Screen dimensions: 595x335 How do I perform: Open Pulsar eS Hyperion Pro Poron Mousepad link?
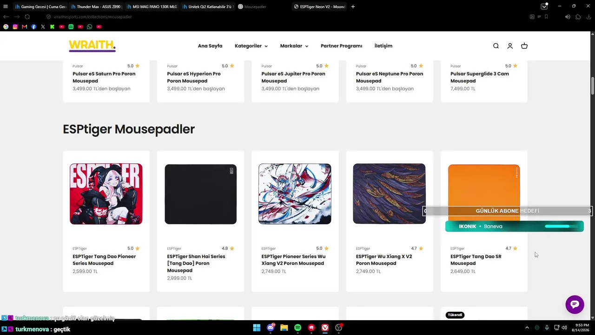(x=194, y=77)
